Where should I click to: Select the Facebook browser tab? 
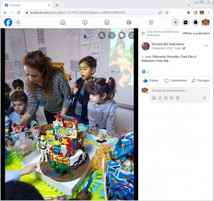[27, 5]
